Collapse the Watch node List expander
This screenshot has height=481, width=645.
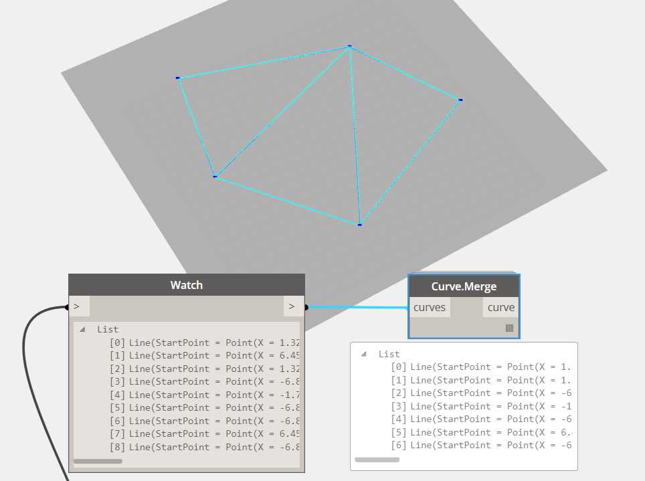click(83, 329)
